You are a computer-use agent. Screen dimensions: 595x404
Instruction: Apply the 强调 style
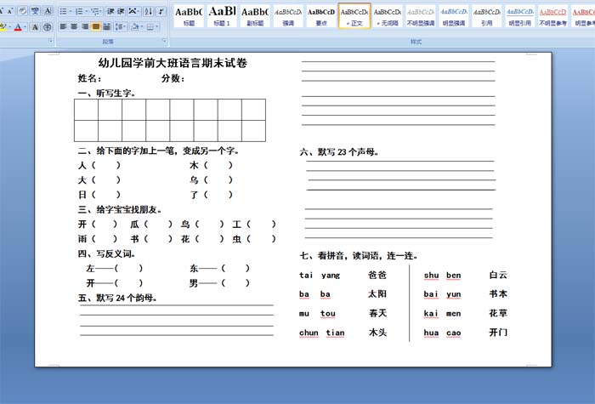click(288, 15)
